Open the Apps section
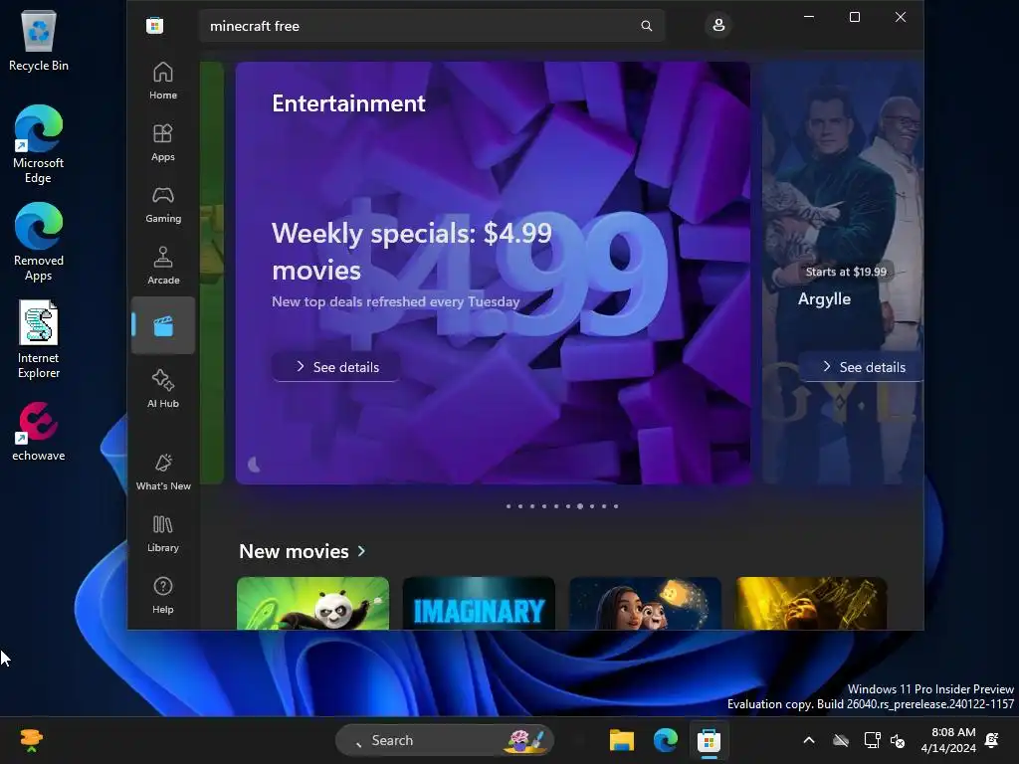 163,142
